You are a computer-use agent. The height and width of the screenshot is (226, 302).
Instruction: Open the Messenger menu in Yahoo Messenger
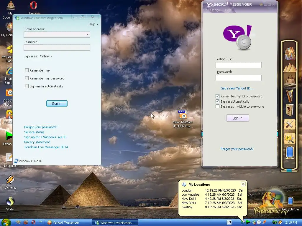tap(213, 10)
